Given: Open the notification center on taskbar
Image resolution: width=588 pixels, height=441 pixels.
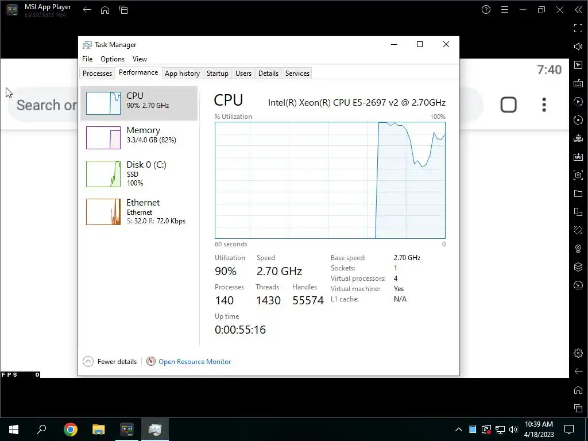Looking at the screenshot, I should coord(569,430).
